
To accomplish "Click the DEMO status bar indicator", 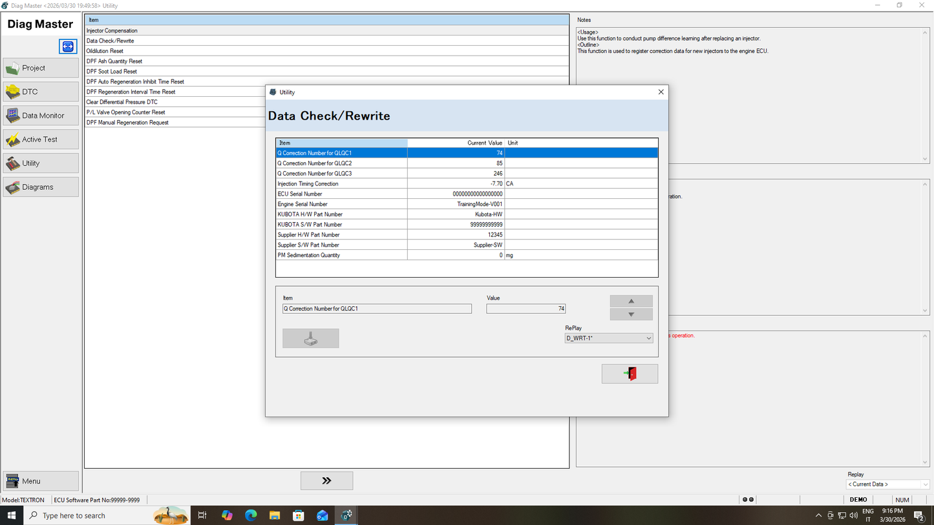I will coord(858,500).
